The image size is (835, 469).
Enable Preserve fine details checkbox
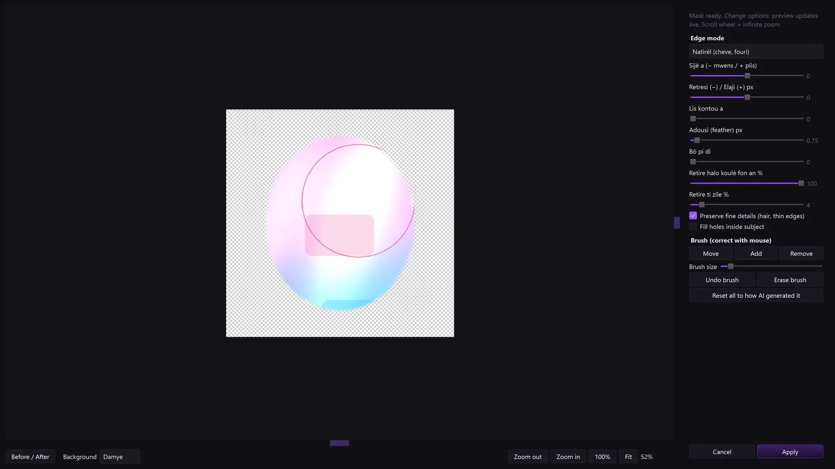693,216
